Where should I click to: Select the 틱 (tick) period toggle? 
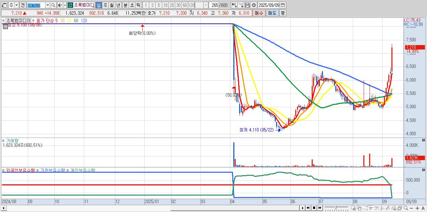138,5
